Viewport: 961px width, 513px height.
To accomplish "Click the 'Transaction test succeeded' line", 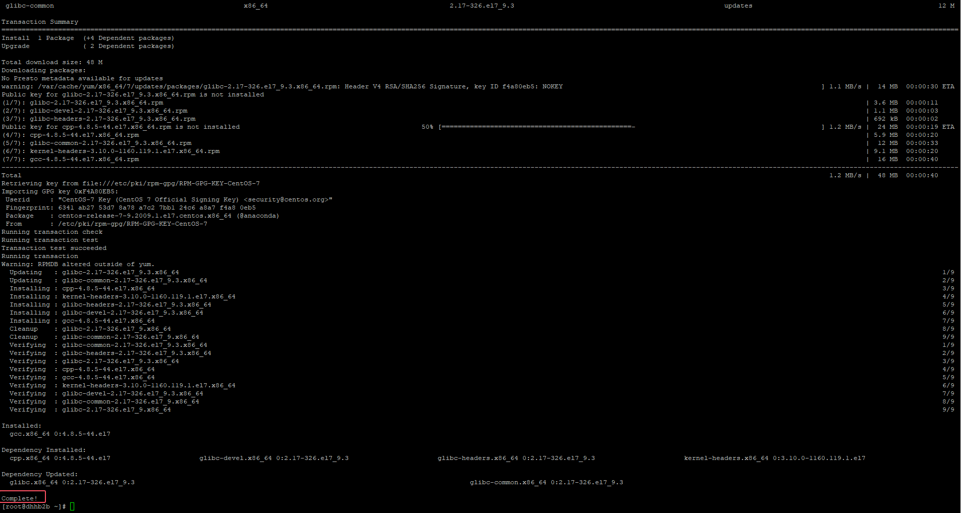I will [x=54, y=248].
